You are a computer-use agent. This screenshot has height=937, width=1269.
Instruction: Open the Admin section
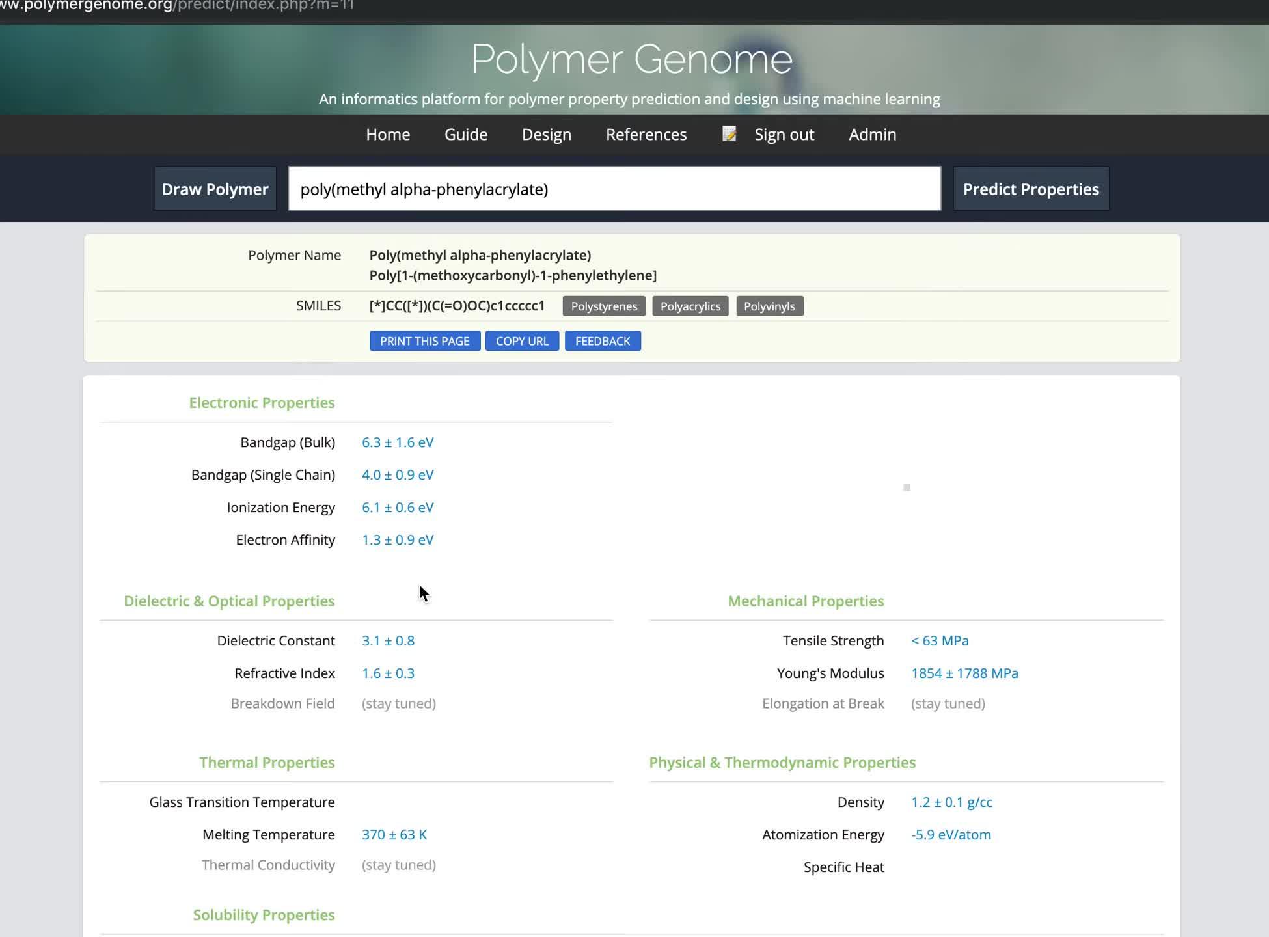pyautogui.click(x=873, y=135)
